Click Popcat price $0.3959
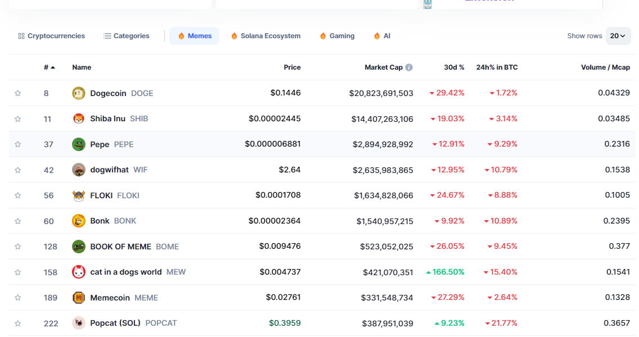This screenshot has height=337, width=639. click(x=285, y=323)
